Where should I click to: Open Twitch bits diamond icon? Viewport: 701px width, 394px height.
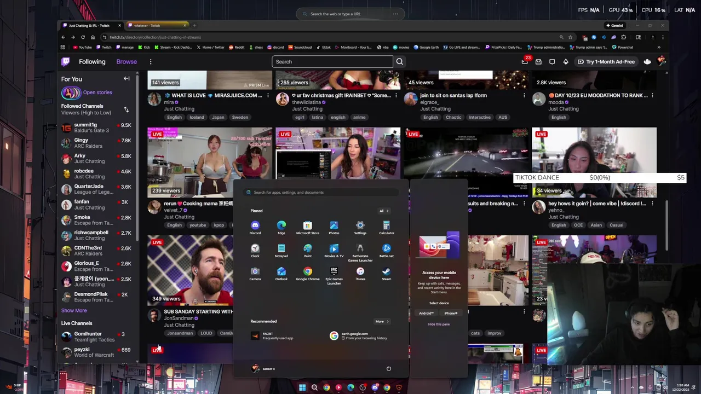pyautogui.click(x=566, y=62)
